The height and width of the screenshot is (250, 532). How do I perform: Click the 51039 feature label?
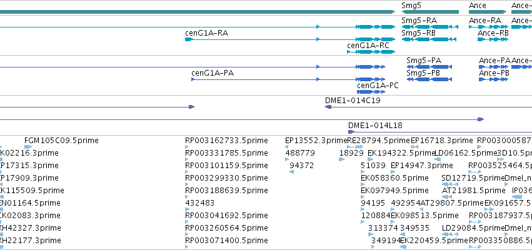click(373, 166)
